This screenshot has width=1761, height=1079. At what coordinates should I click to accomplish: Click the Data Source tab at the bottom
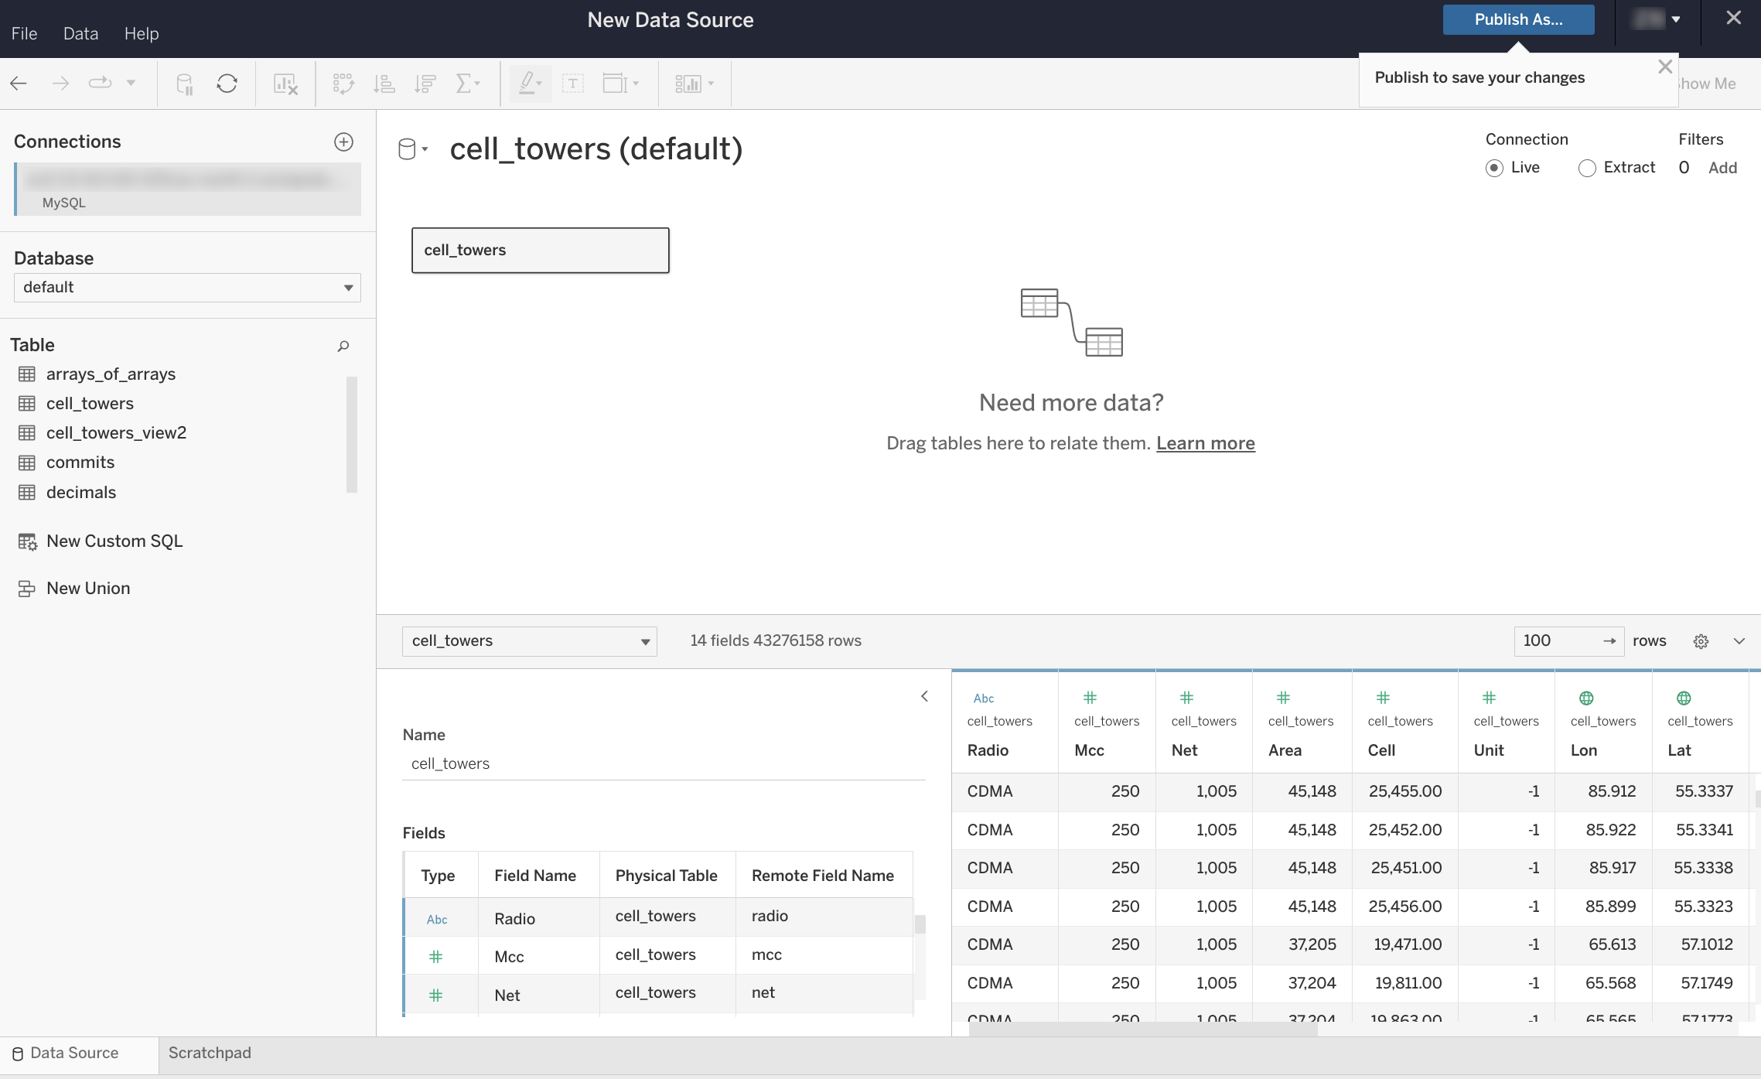[74, 1053]
